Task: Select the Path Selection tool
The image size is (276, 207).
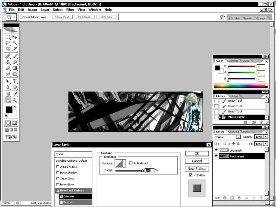Action: (x=8, y=81)
